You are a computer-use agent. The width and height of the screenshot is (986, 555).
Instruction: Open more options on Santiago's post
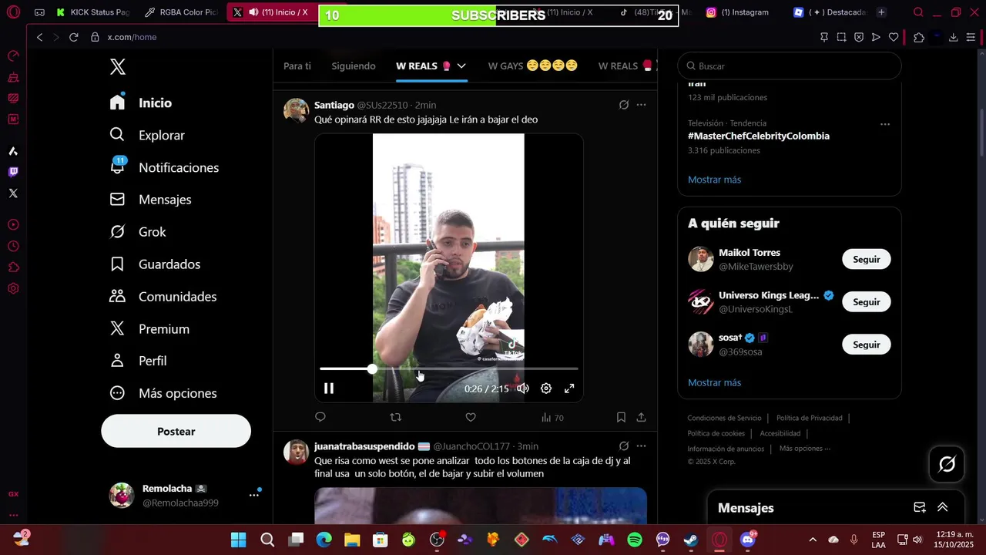[641, 105]
